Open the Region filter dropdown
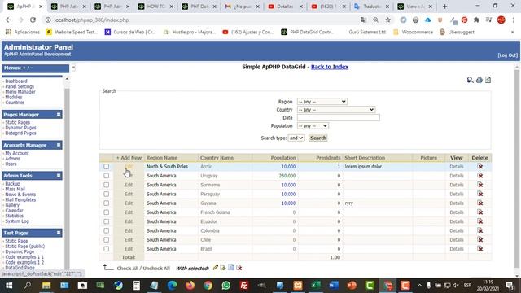The height and width of the screenshot is (293, 521). (322, 101)
